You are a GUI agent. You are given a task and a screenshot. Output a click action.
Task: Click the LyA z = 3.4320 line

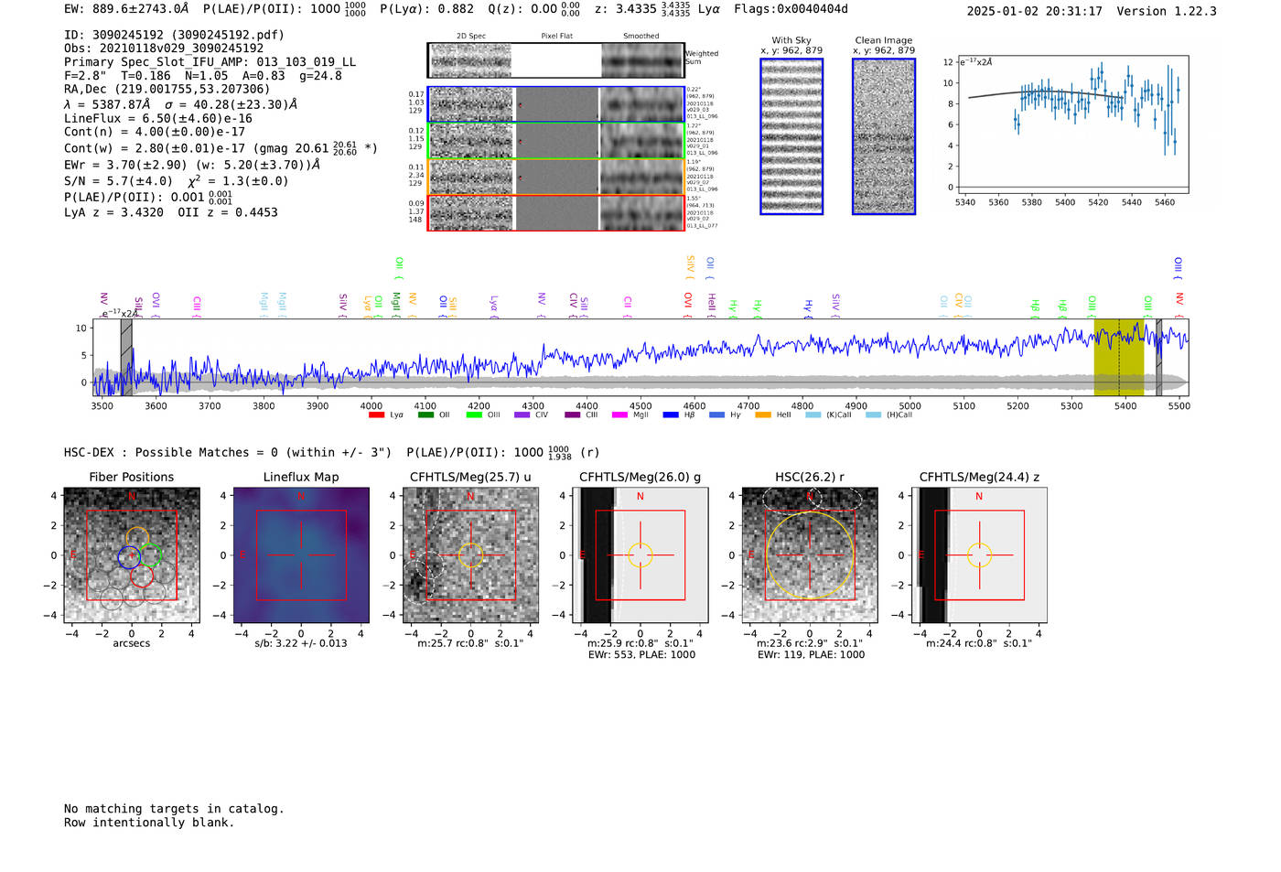(171, 212)
